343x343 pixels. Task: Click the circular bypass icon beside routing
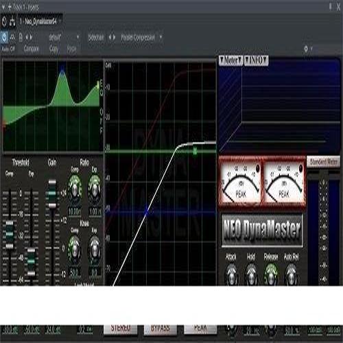click(x=4, y=22)
